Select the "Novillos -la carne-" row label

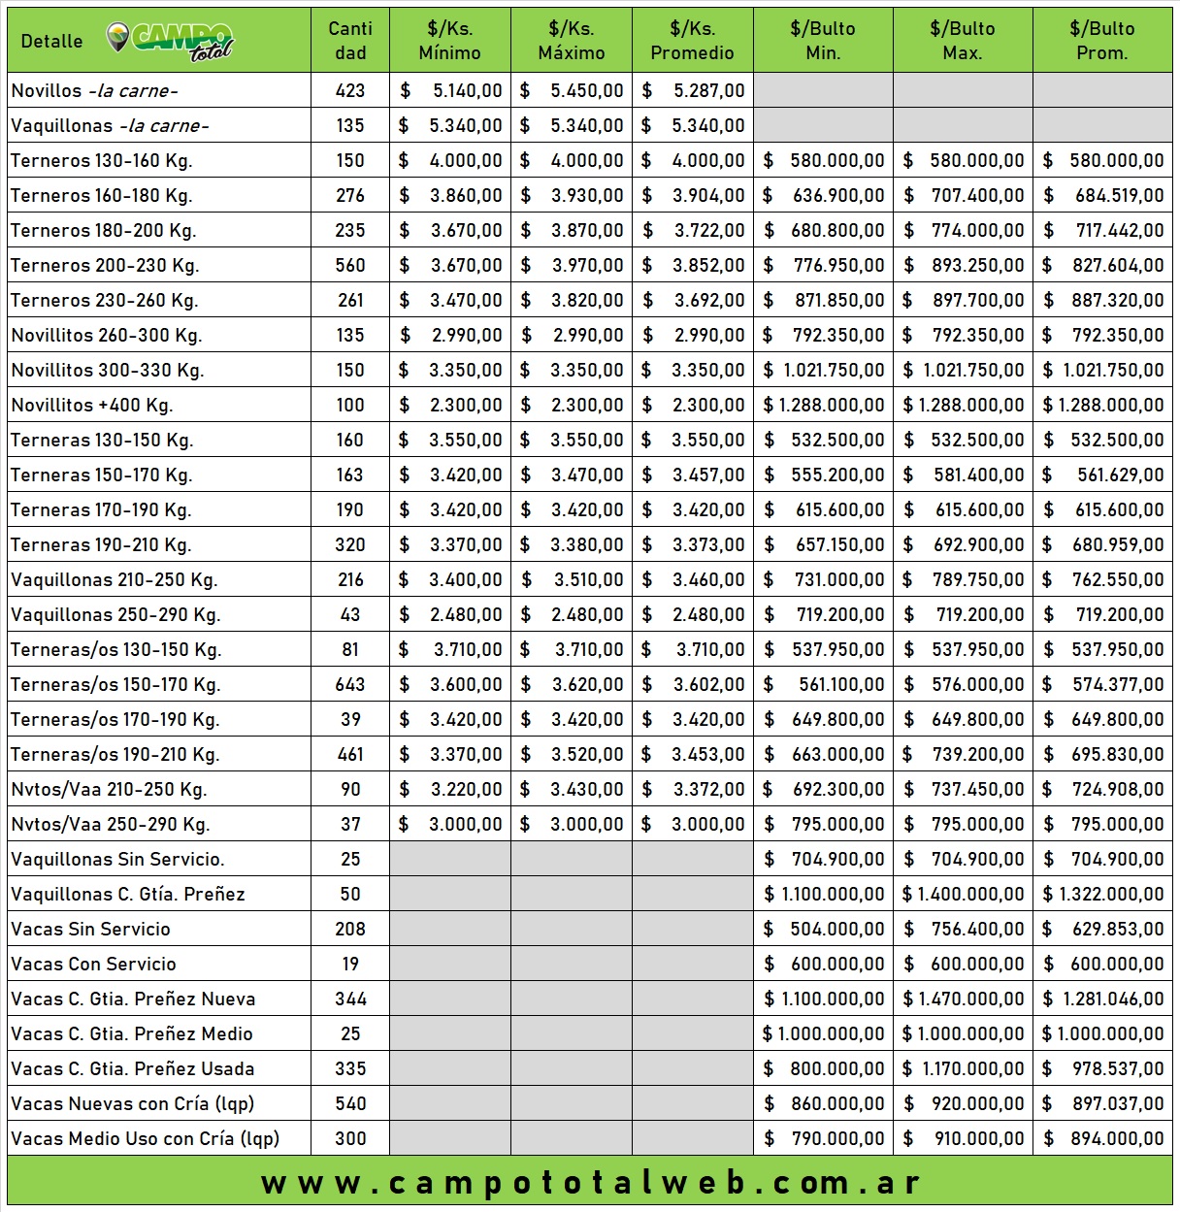coord(95,91)
